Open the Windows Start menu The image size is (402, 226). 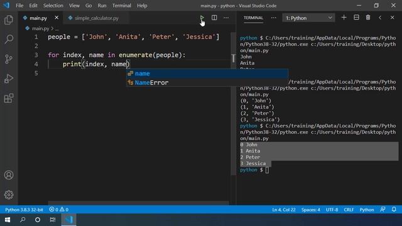coord(8,220)
